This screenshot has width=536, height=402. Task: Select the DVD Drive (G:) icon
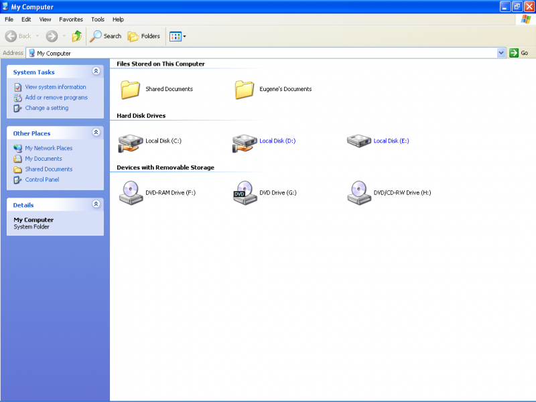pos(245,193)
